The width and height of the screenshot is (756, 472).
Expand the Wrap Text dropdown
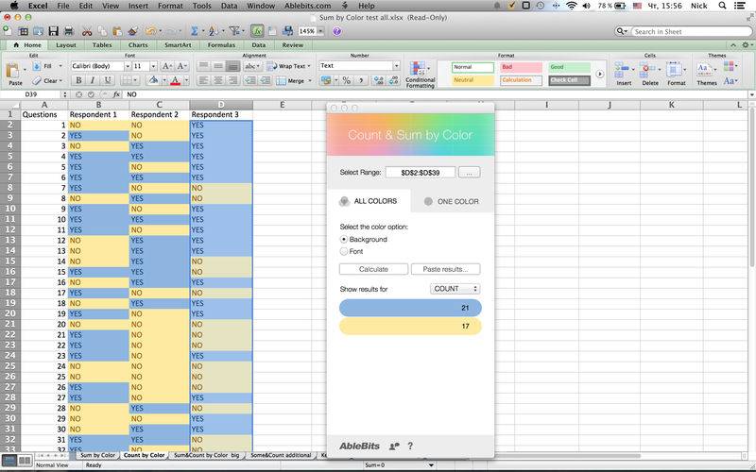309,66
